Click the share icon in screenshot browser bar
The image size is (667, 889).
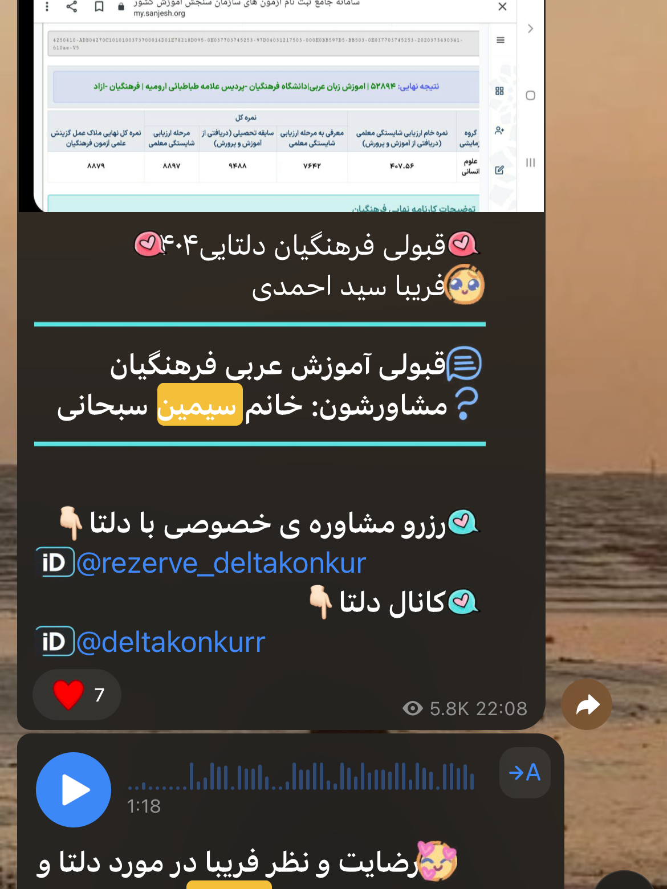pyautogui.click(x=72, y=6)
